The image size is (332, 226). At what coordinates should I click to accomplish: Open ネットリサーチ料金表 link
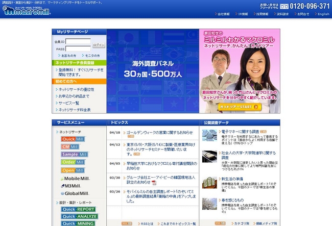pos(75,110)
